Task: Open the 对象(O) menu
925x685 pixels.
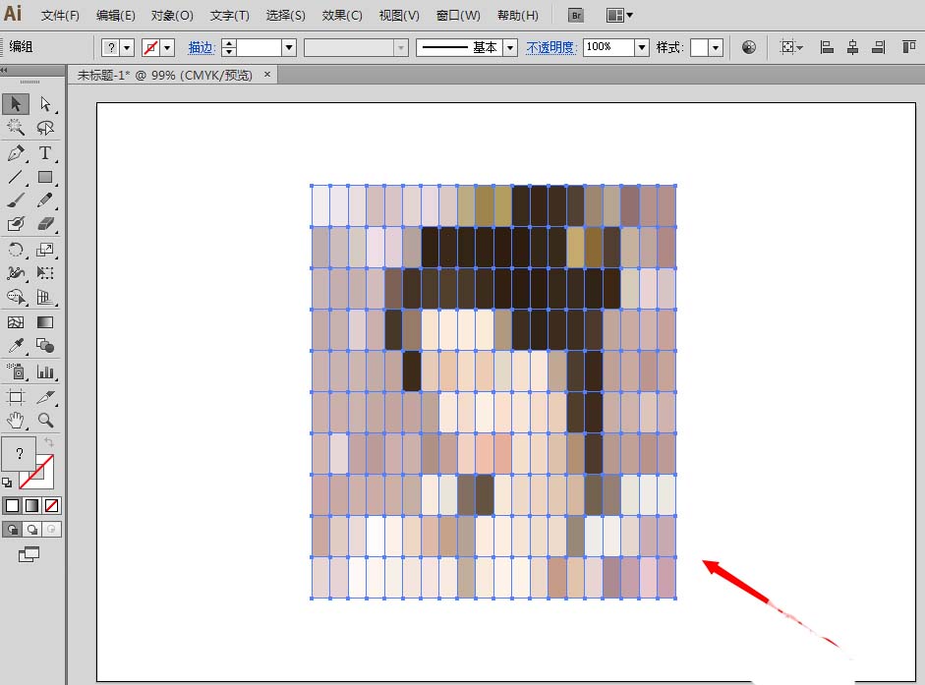Action: tap(172, 16)
